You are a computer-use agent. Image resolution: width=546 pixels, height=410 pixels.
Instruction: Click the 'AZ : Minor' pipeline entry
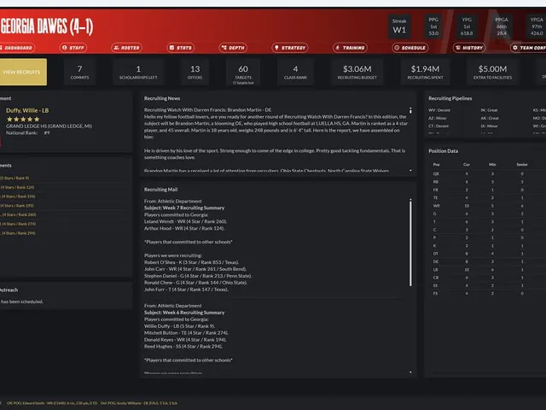[438, 118]
